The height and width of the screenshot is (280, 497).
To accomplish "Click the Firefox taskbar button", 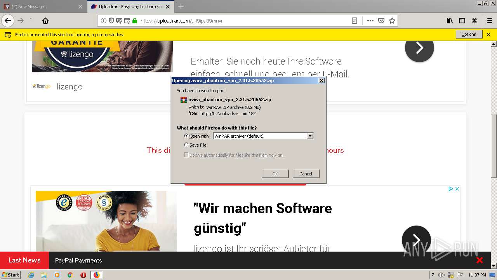I will pyautogui.click(x=96, y=275).
